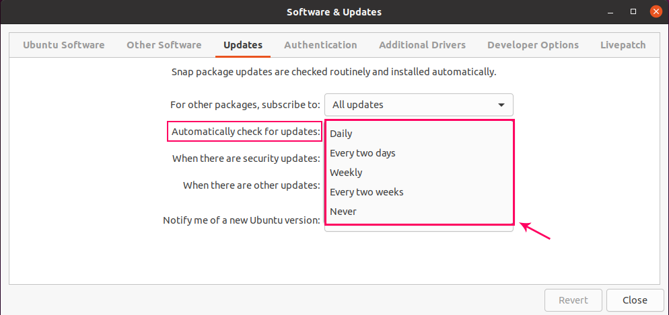
Task: Switch to the Other Software tab
Action: (164, 45)
